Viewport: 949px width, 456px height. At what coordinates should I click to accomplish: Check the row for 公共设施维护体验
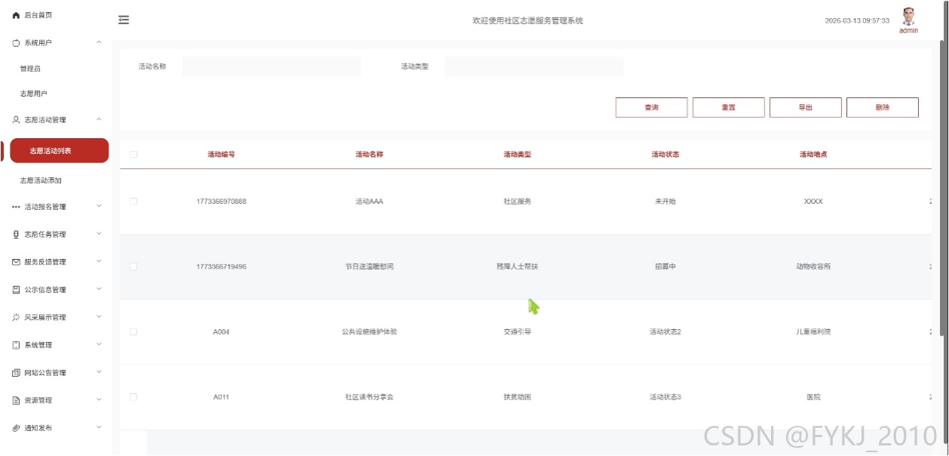[x=134, y=331]
